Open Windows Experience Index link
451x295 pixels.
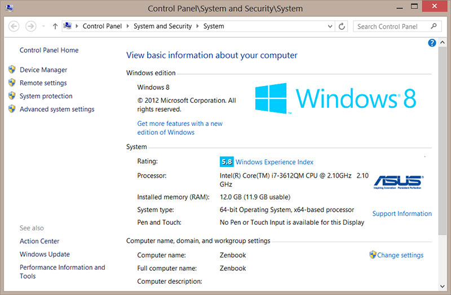275,162
